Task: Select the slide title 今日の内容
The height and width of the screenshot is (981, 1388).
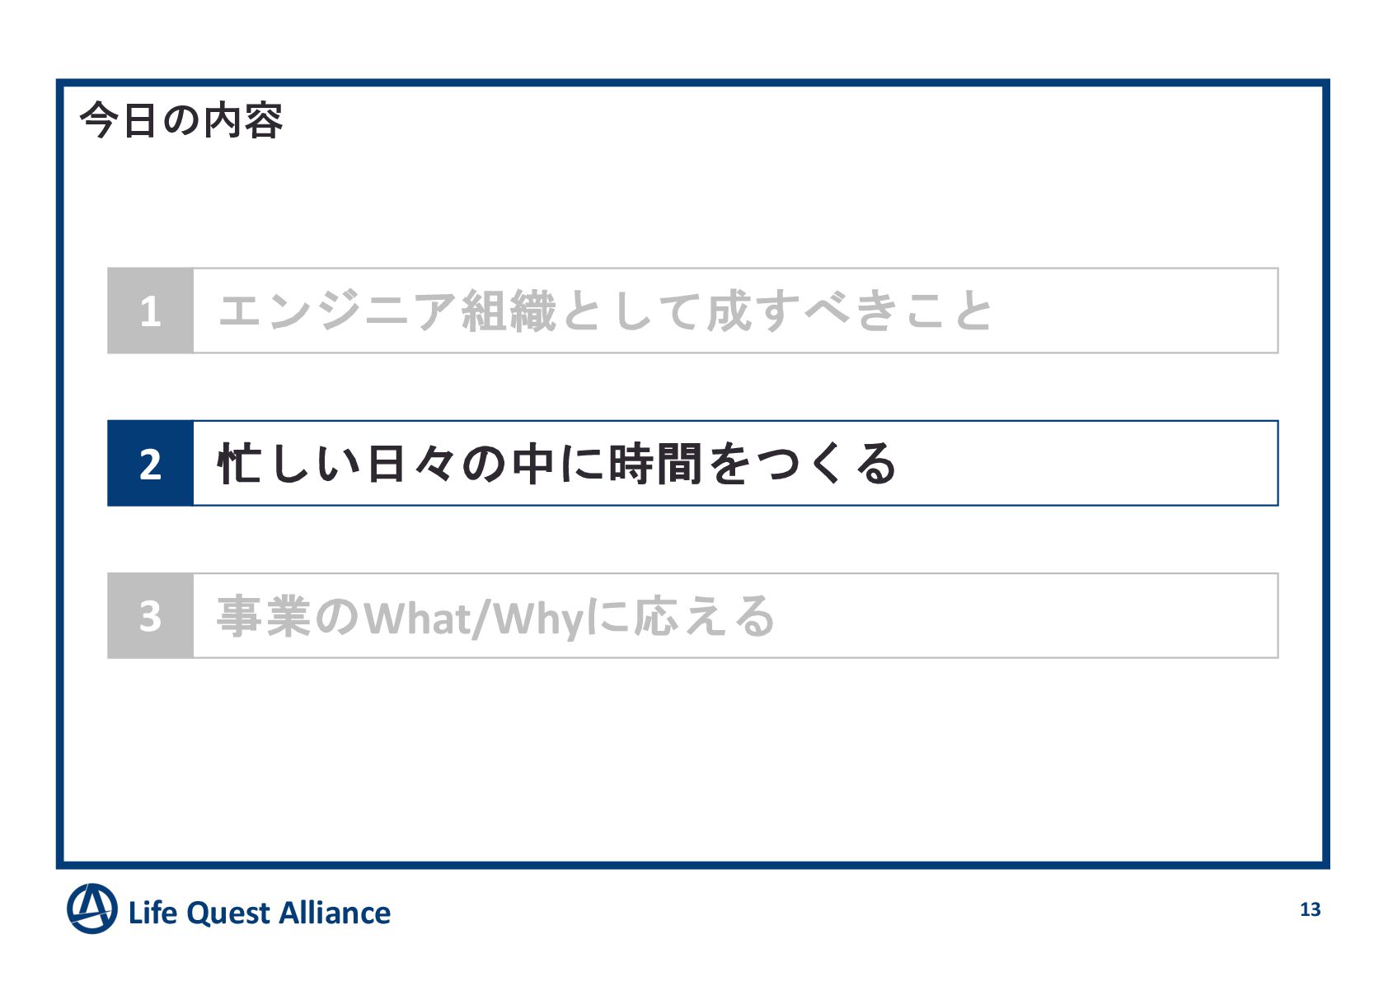Action: [x=181, y=120]
